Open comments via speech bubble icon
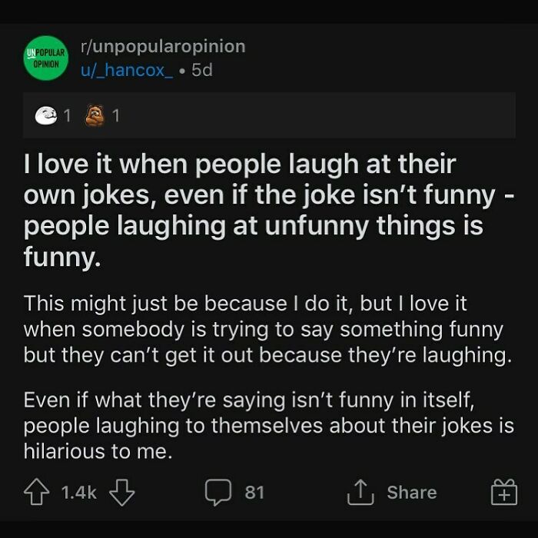Screen dimensions: 538x538 coord(218,493)
